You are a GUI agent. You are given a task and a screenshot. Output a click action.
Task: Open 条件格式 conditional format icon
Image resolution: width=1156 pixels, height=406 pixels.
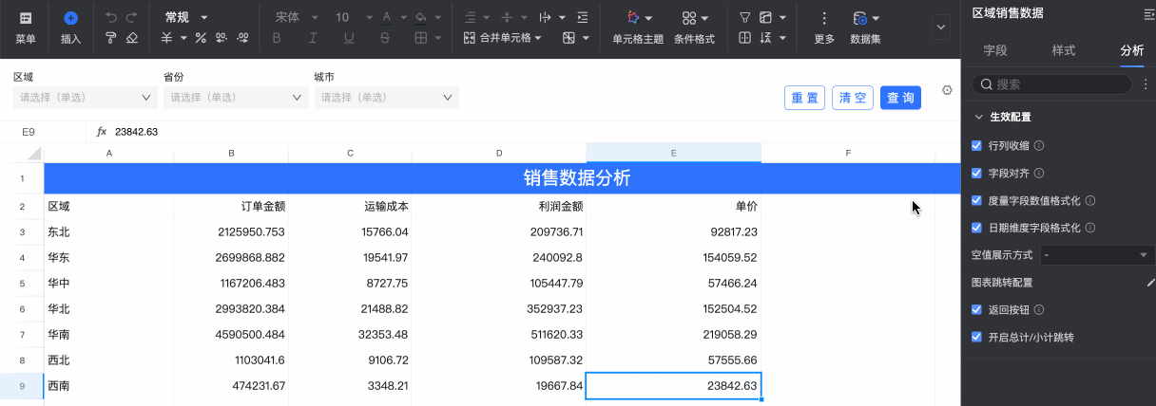(x=689, y=18)
